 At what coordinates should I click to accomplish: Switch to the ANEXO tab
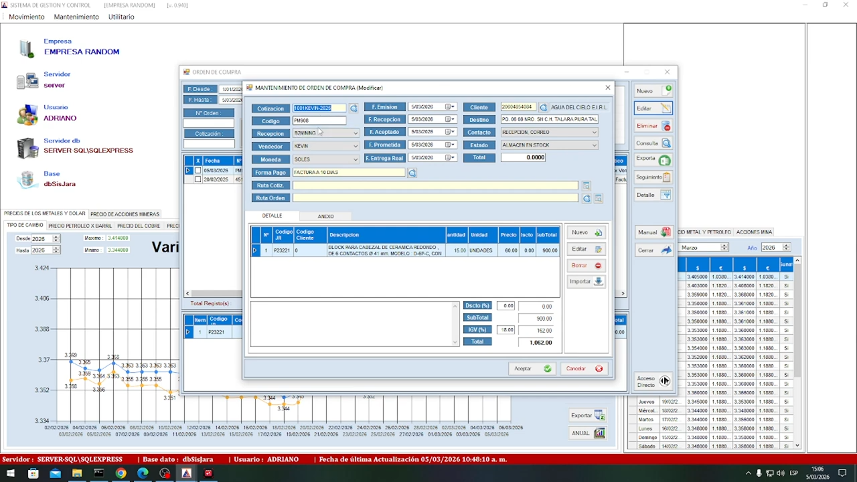tap(325, 216)
